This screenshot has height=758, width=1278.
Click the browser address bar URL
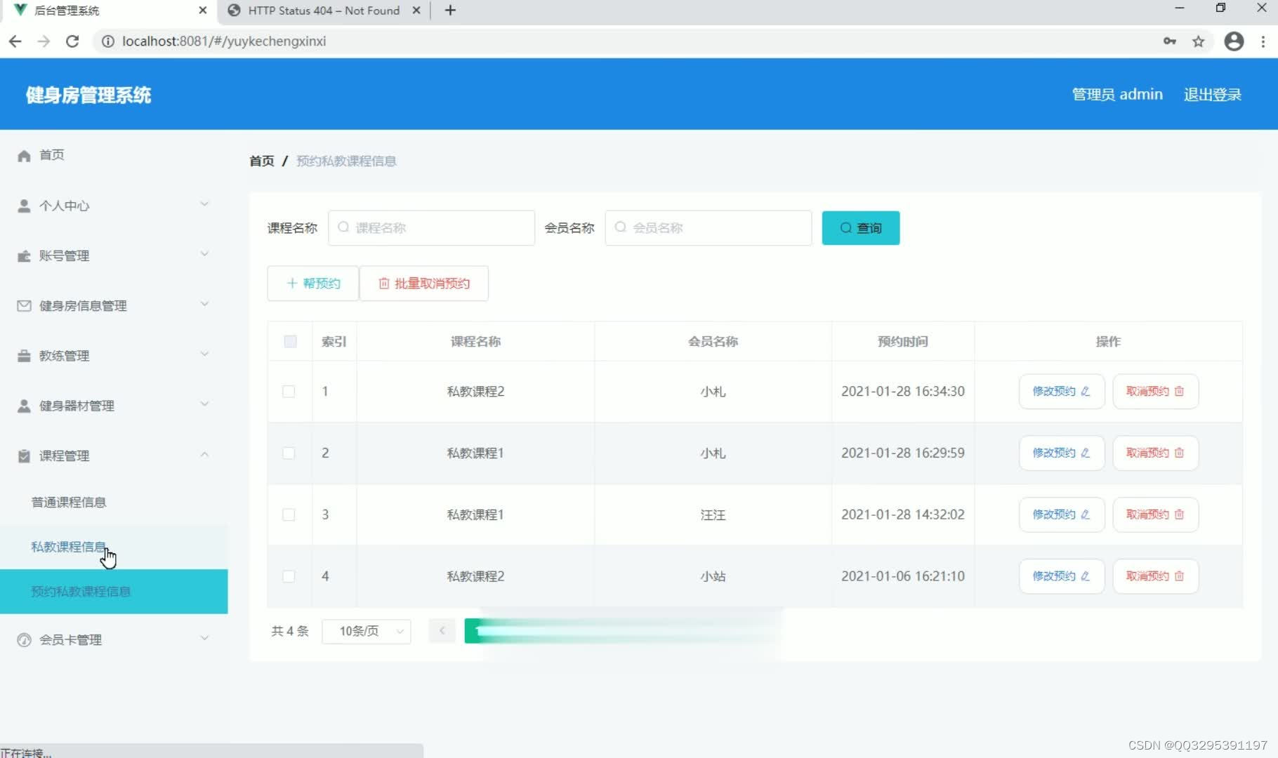224,41
